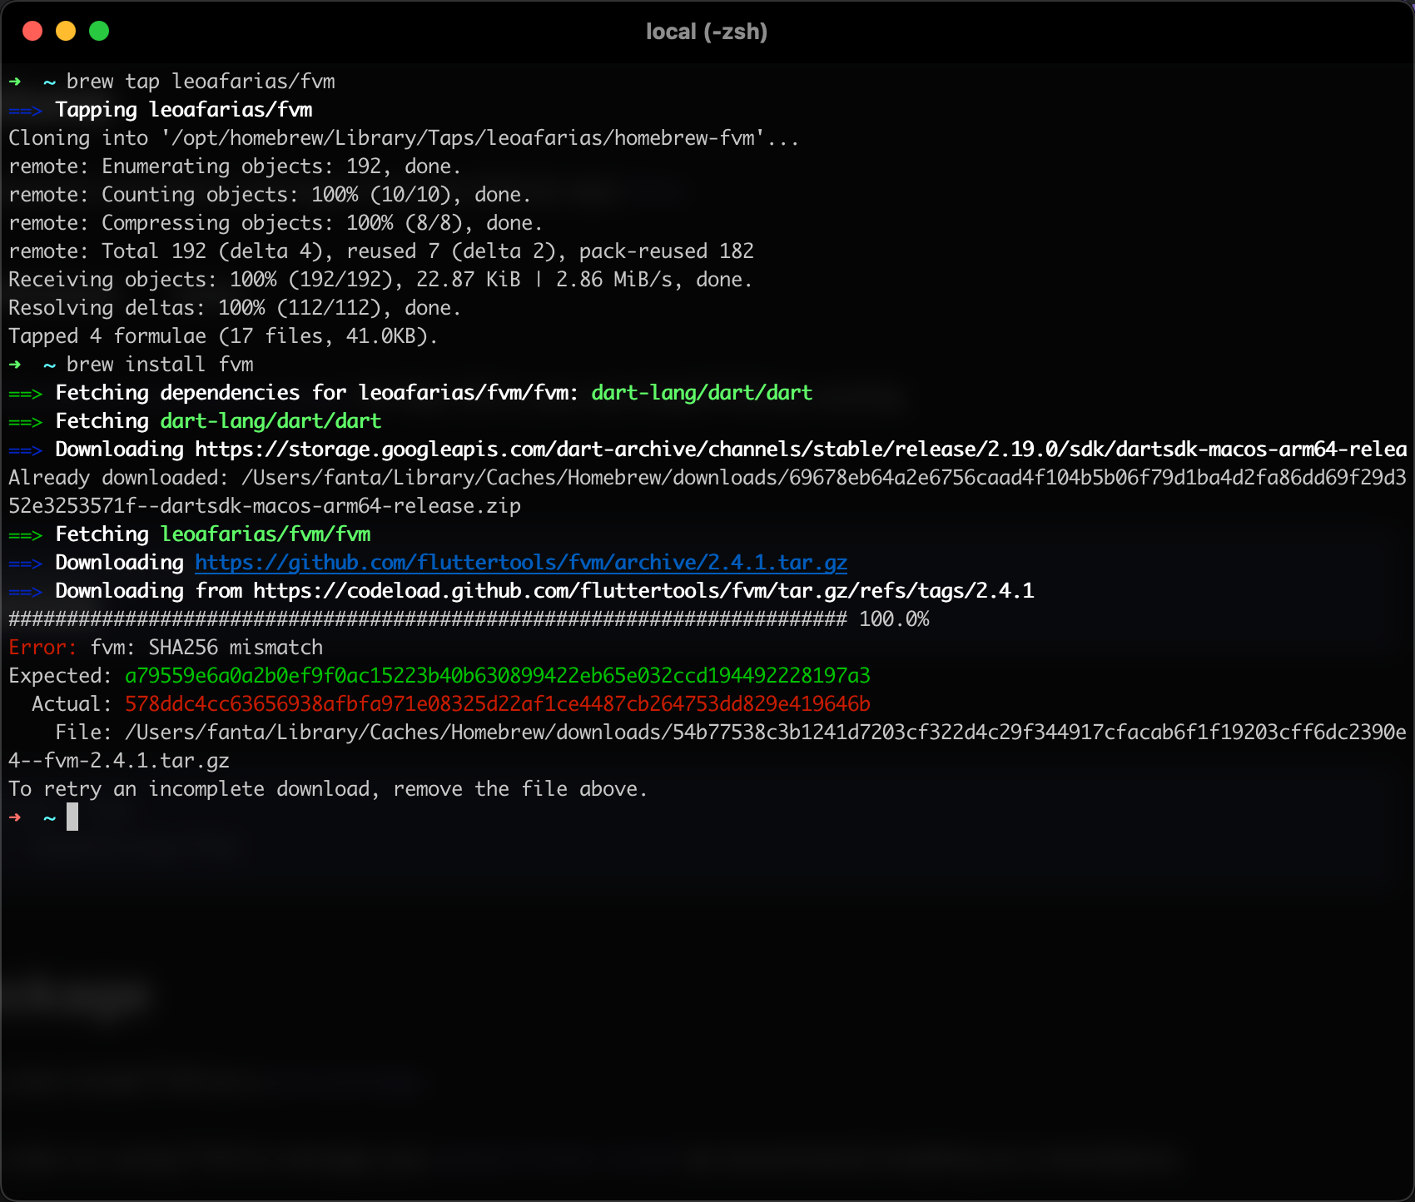The width and height of the screenshot is (1415, 1202).
Task: Click the 'To retry an incomplete download' message
Action: pyautogui.click(x=327, y=788)
